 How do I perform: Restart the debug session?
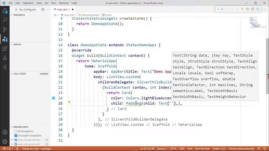coord(248,9)
